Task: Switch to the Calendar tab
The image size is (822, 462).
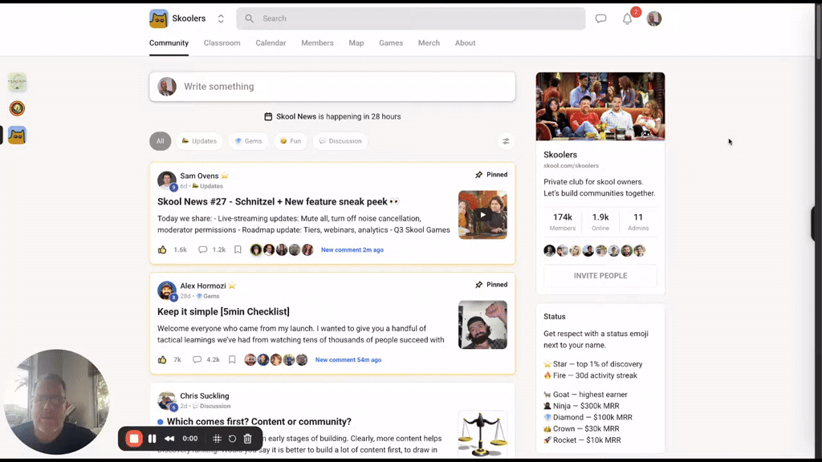Action: pos(271,43)
